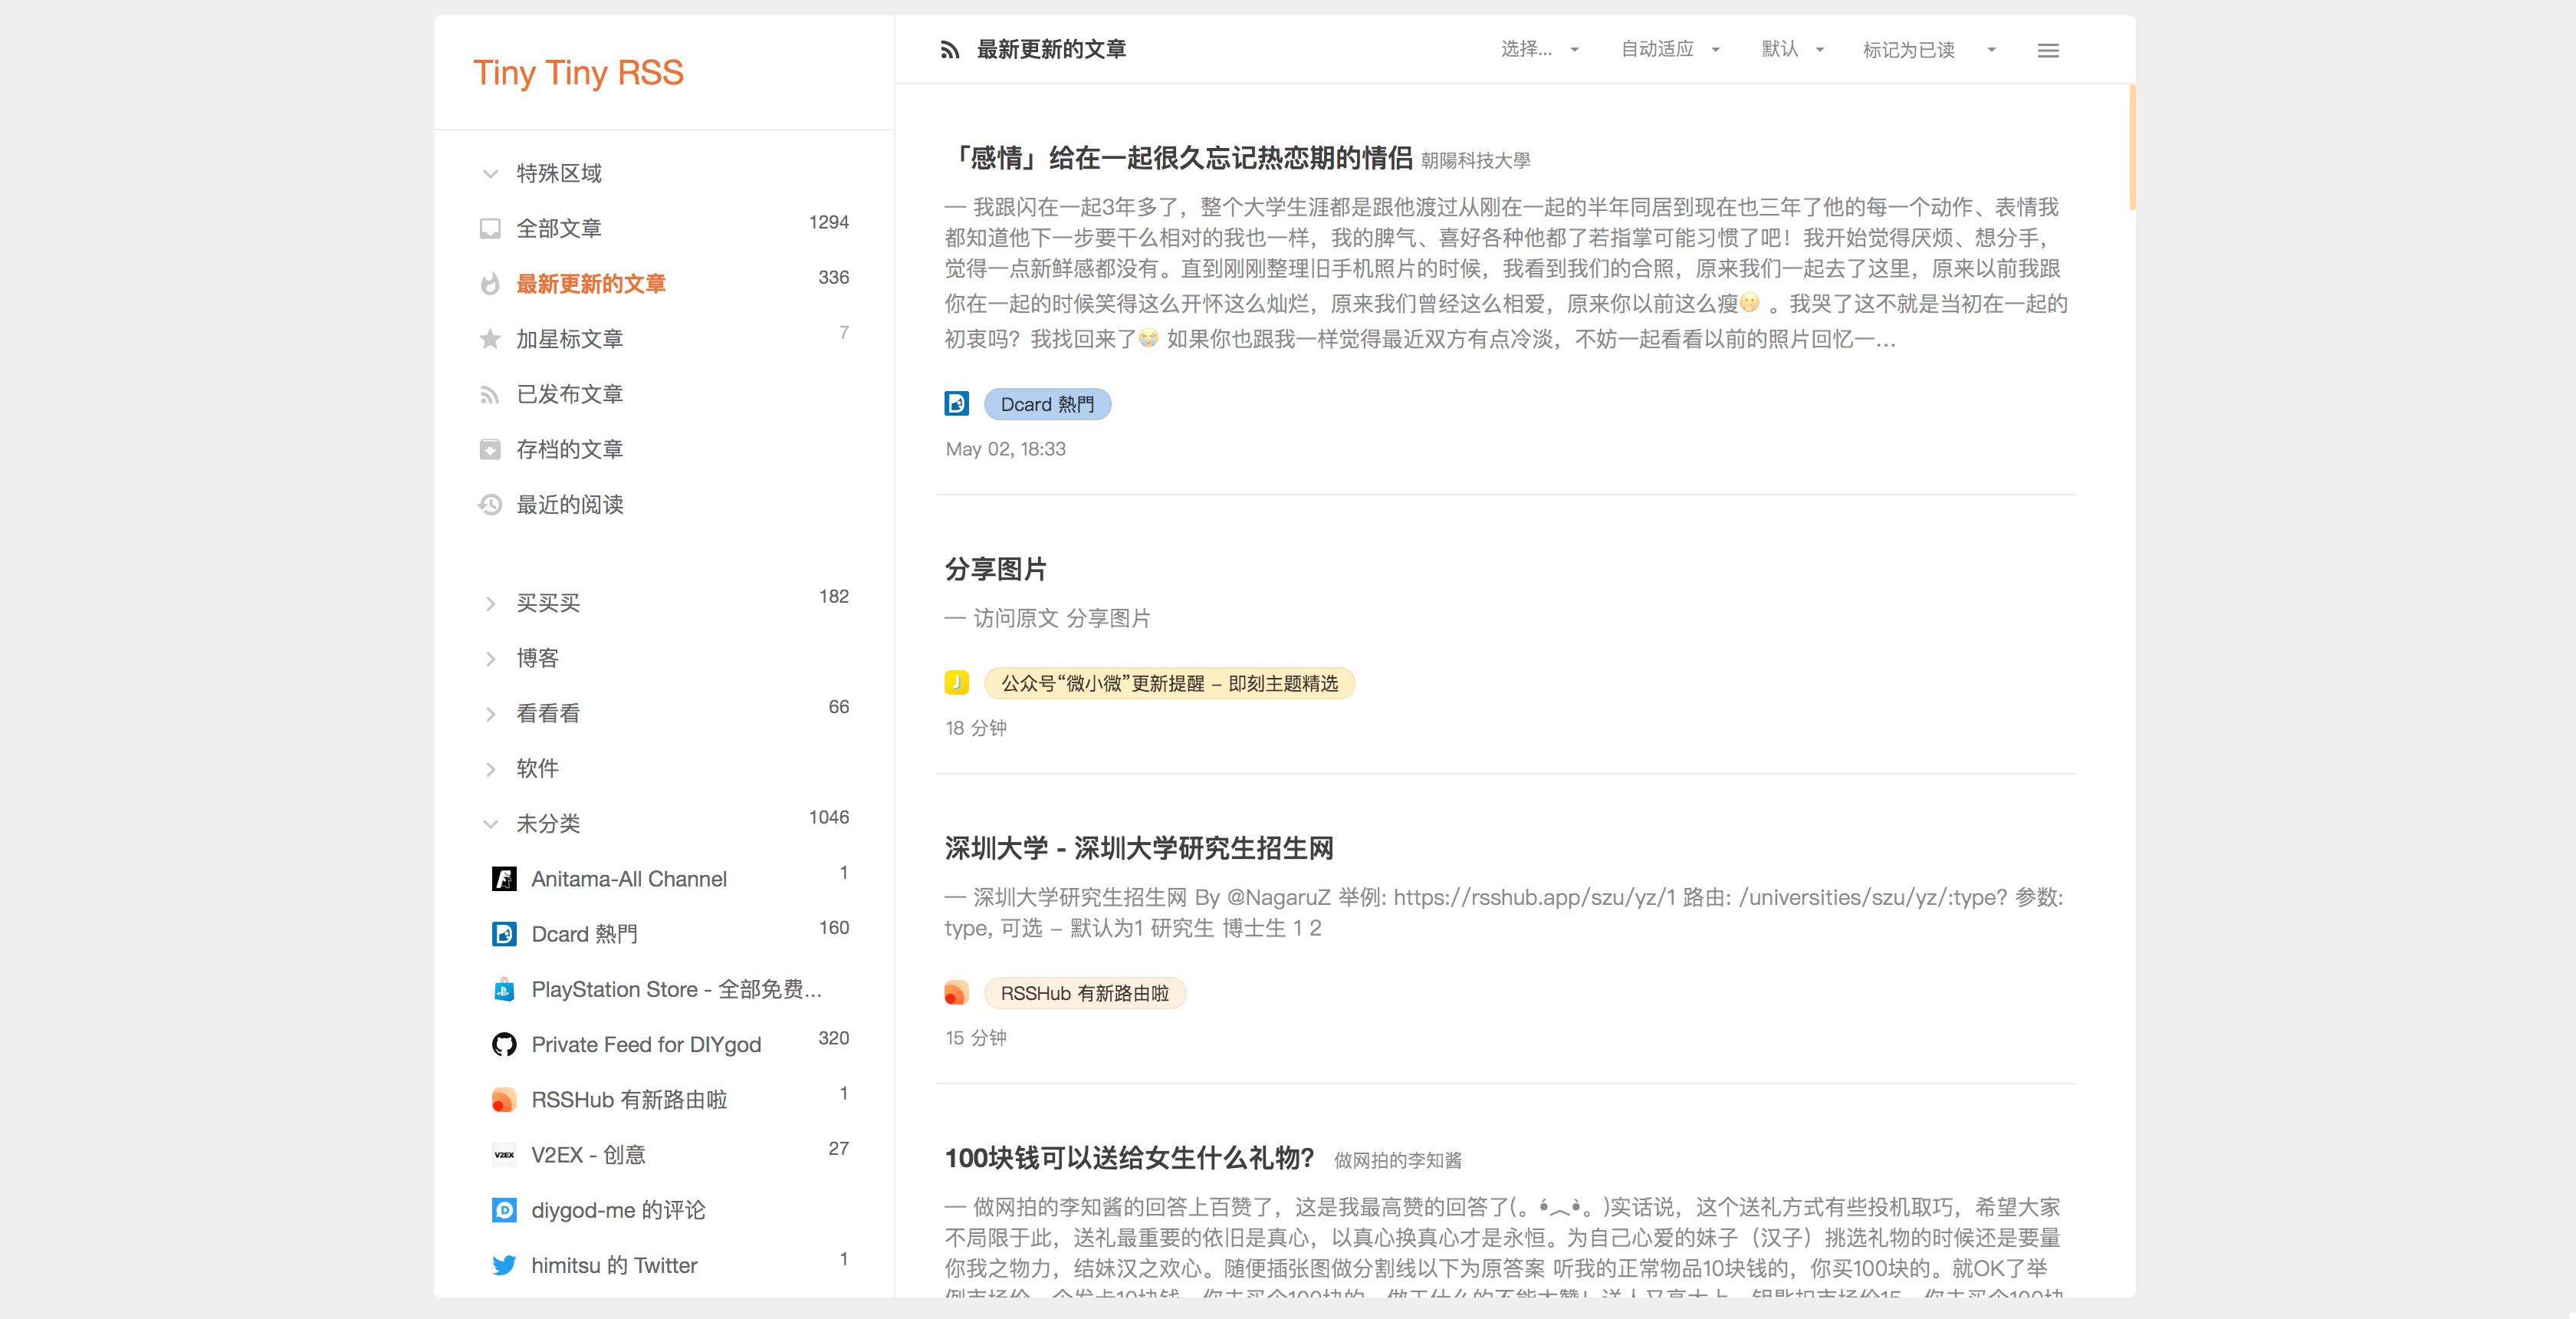Click the GitHub icon for Private Feed
The width and height of the screenshot is (2576, 1319).
[504, 1044]
